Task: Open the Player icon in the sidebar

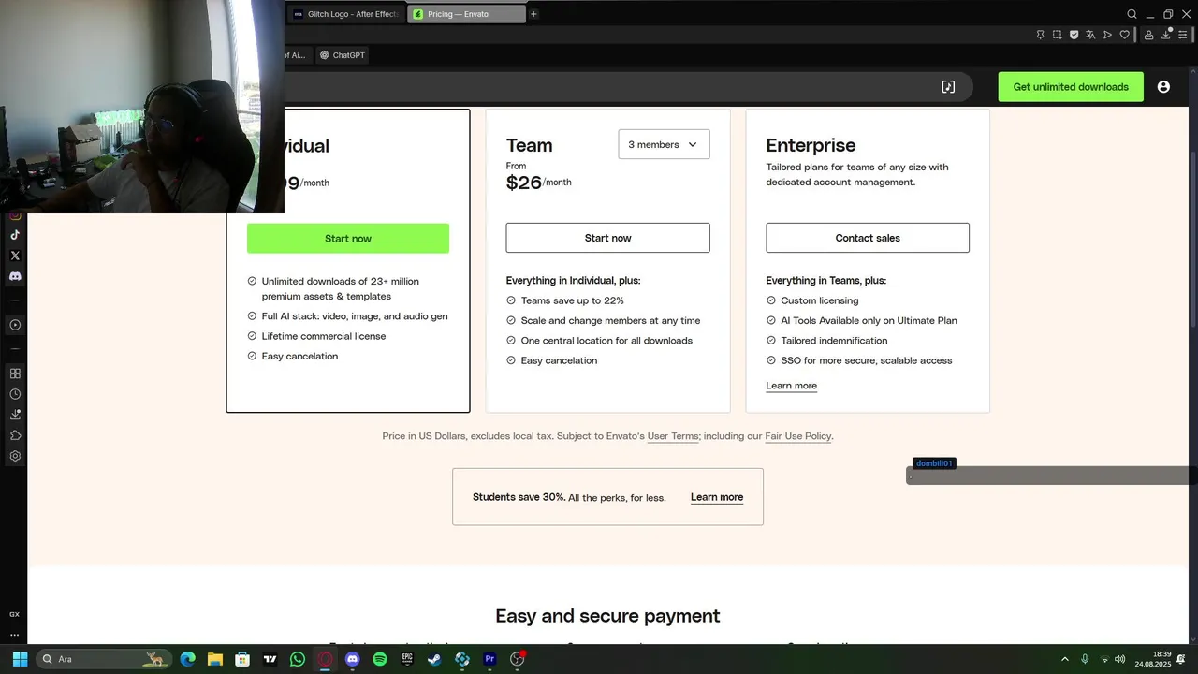Action: pos(15,325)
